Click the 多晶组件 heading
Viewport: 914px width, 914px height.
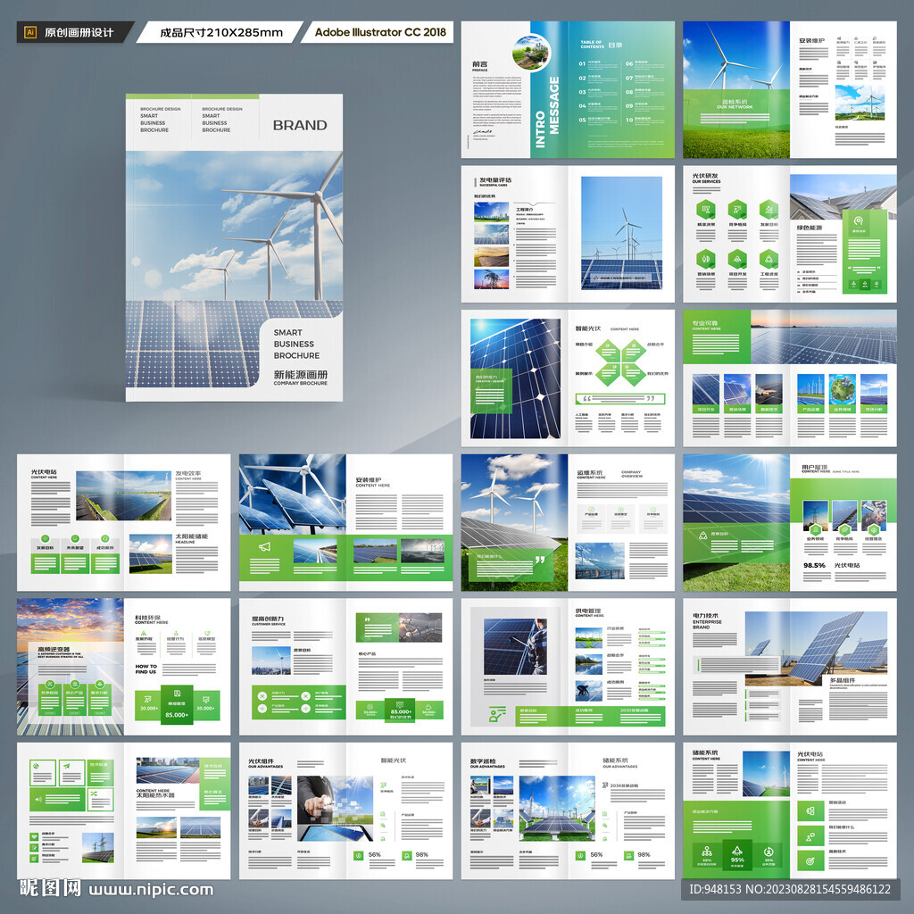843,680
